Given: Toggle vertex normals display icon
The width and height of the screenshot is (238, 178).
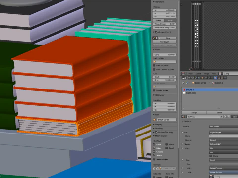Looking at the screenshot, I should click(154, 168).
